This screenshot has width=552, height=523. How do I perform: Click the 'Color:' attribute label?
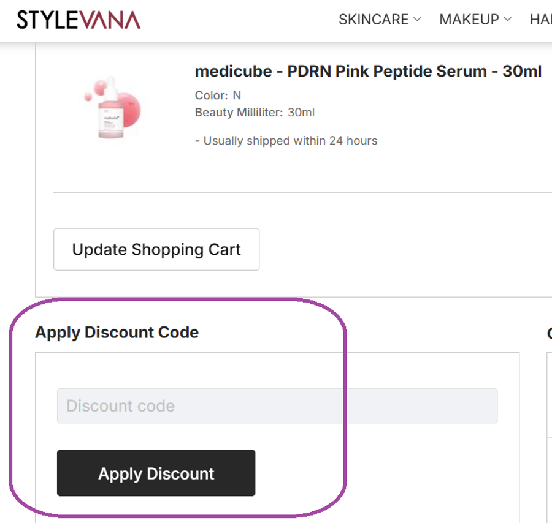211,96
